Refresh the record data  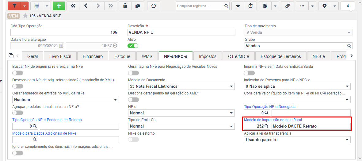154,6
